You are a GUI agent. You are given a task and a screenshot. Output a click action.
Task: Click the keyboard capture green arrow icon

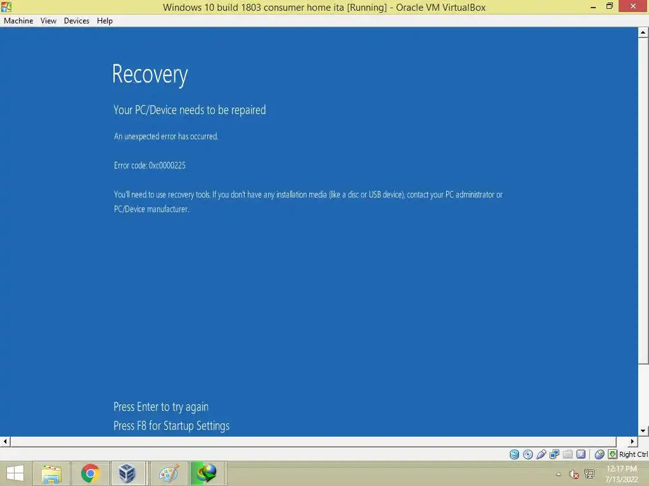tap(613, 454)
